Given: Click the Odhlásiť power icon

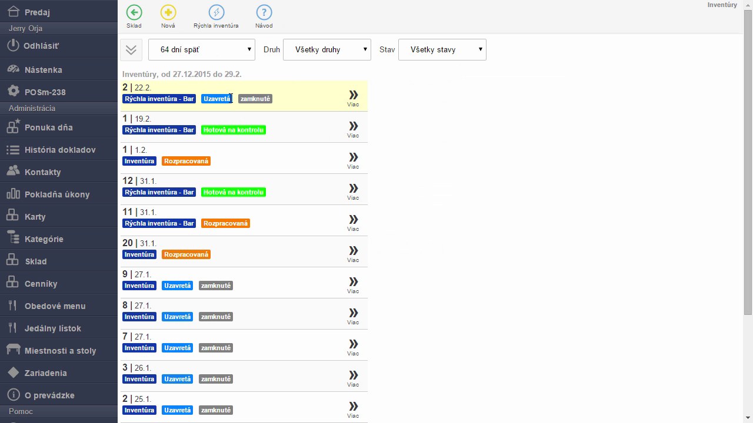Looking at the screenshot, I should (13, 45).
